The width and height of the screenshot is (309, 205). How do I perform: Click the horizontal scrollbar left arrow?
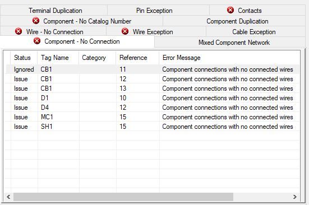point(8,197)
